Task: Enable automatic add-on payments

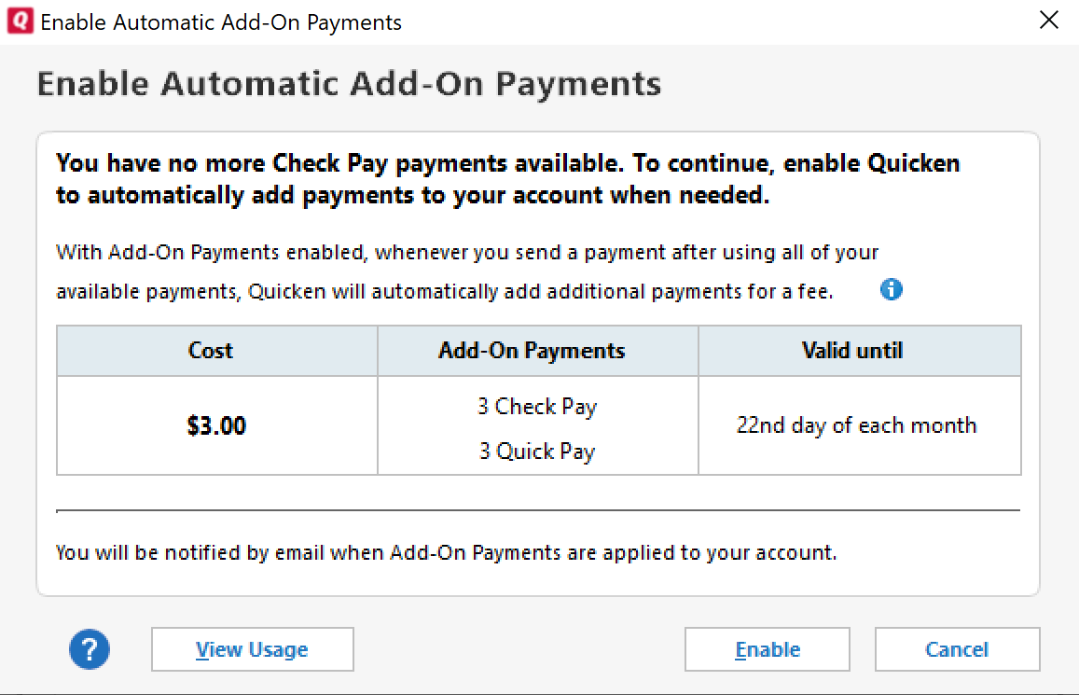Action: tap(768, 649)
